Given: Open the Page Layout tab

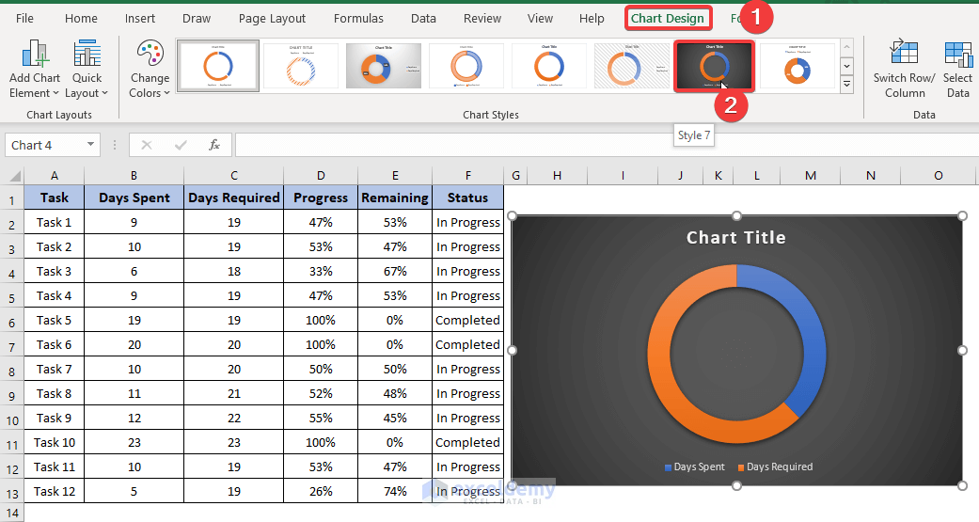Looking at the screenshot, I should (x=272, y=18).
